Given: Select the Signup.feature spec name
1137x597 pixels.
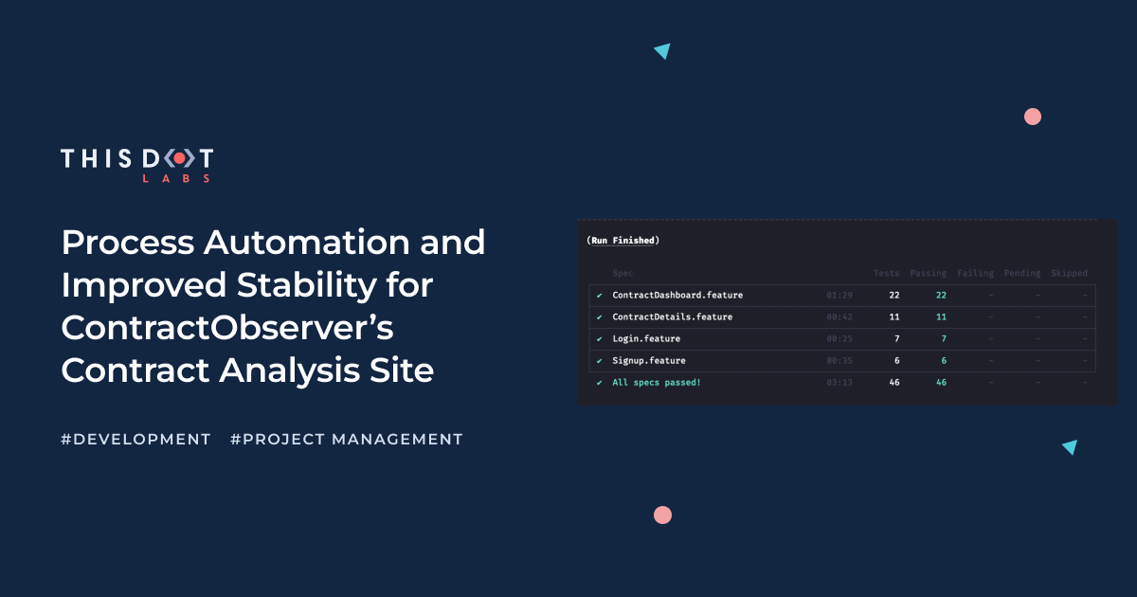Looking at the screenshot, I should point(649,360).
